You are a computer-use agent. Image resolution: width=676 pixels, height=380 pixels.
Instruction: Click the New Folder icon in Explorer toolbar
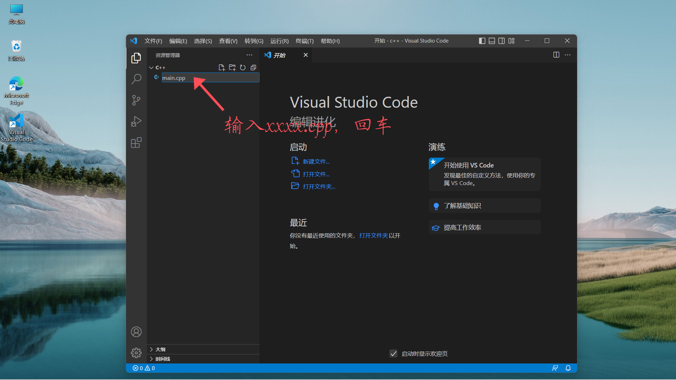click(x=232, y=68)
